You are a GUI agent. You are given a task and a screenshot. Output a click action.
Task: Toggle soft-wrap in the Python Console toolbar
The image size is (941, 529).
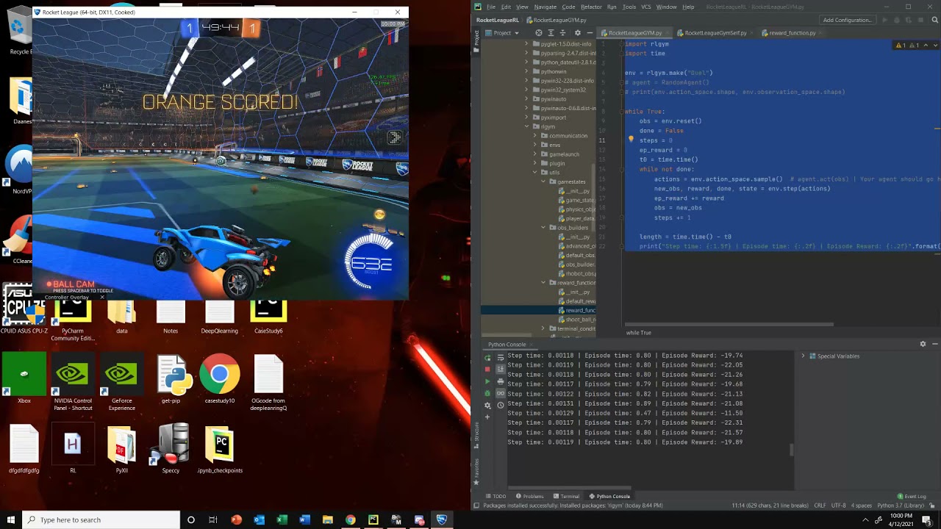(501, 358)
